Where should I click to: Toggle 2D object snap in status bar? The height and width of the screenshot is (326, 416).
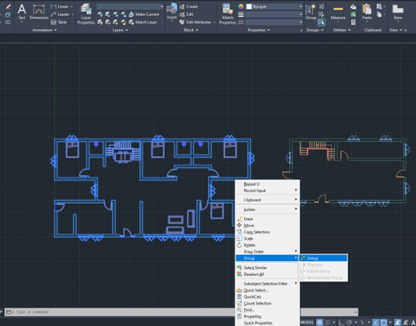point(384,323)
